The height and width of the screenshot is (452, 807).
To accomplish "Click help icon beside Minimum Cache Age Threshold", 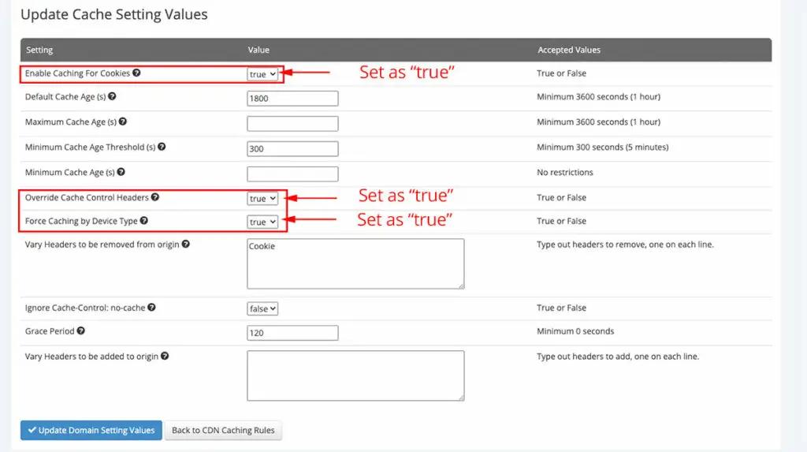I will pos(162,147).
